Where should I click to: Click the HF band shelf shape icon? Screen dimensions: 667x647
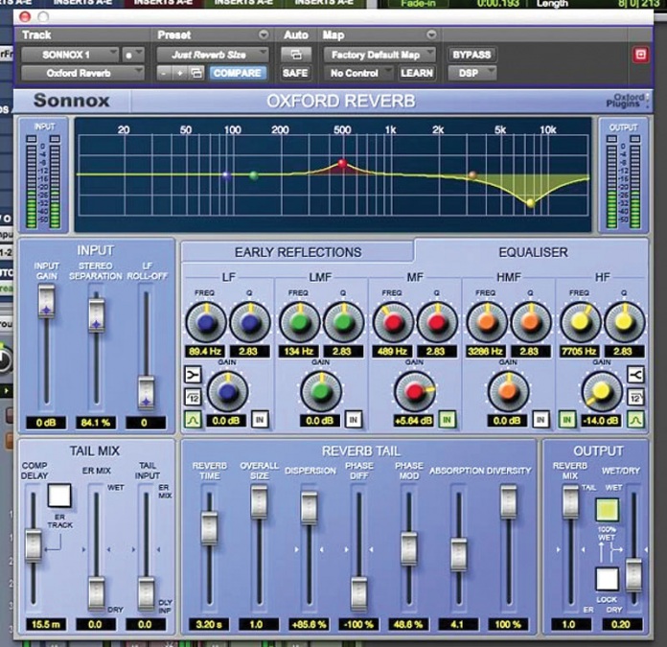[x=636, y=375]
